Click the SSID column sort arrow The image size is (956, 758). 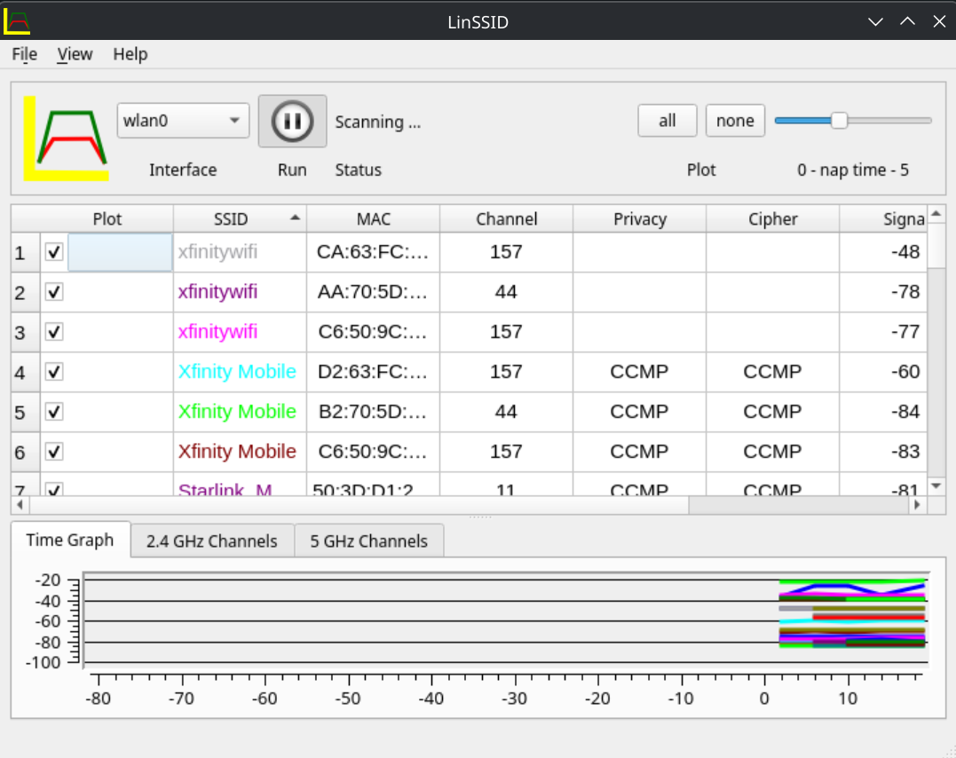295,217
